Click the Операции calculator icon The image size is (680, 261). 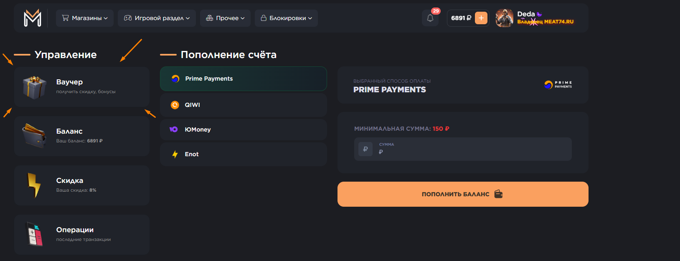(x=34, y=234)
